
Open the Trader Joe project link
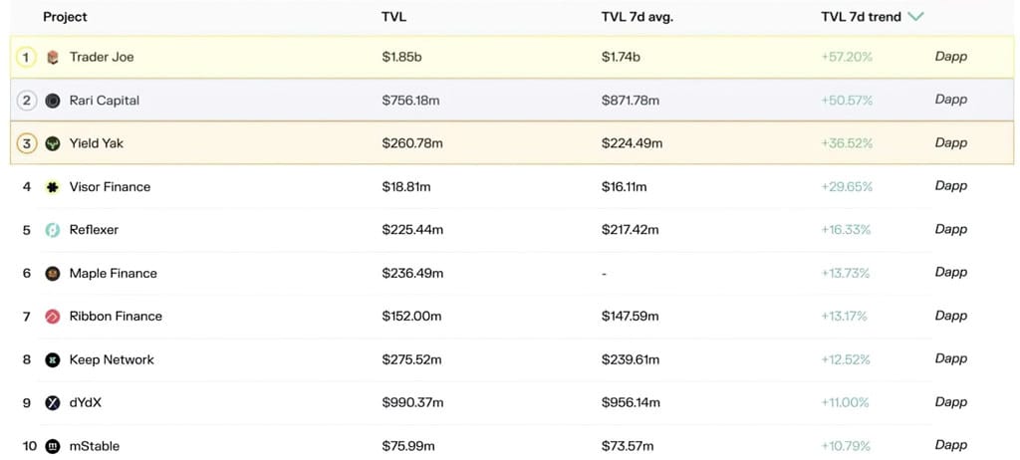click(x=102, y=58)
